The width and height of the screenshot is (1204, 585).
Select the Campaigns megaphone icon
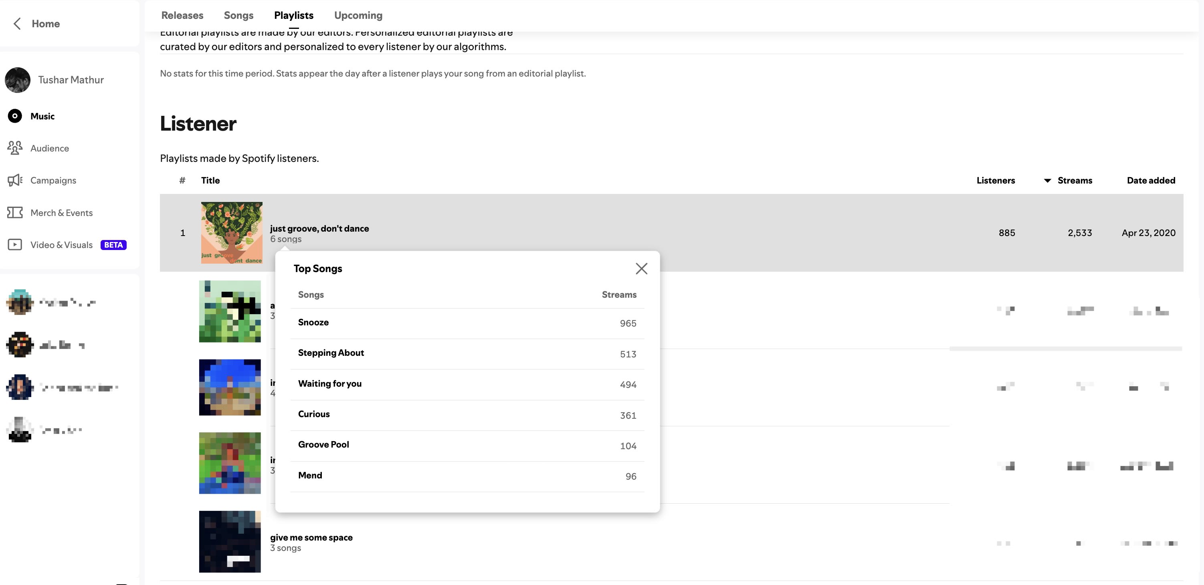point(15,180)
